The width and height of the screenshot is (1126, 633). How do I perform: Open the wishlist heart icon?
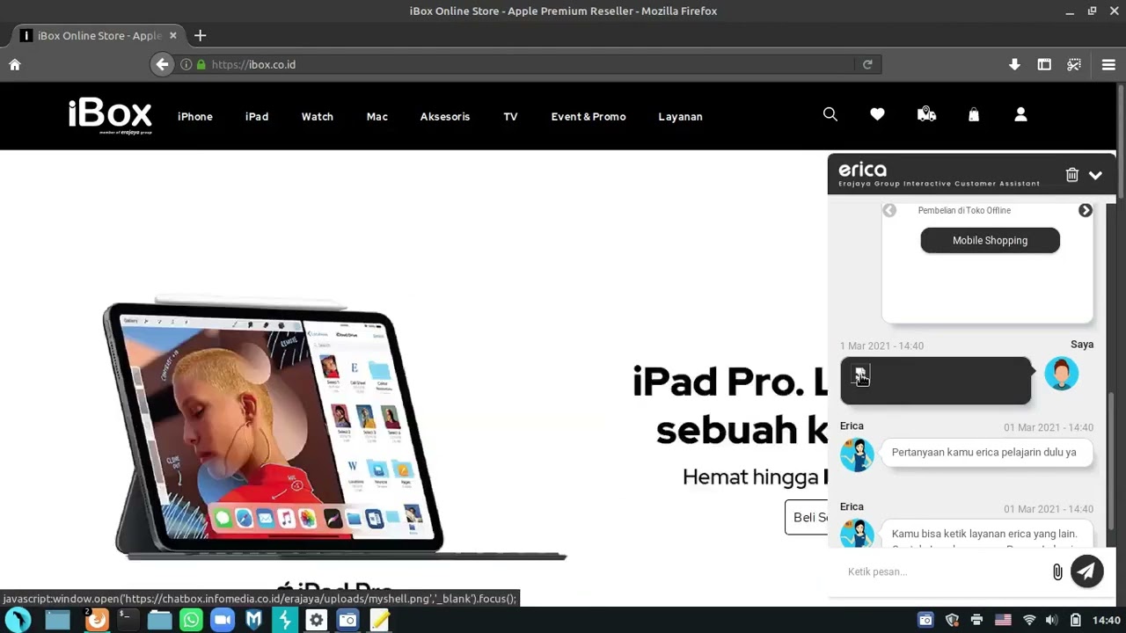click(877, 114)
